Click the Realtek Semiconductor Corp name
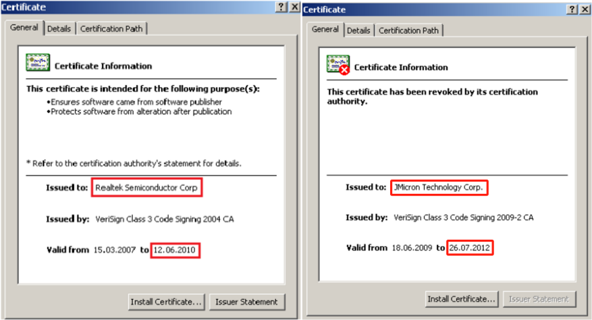Viewport: 592px width, 320px height. (146, 188)
